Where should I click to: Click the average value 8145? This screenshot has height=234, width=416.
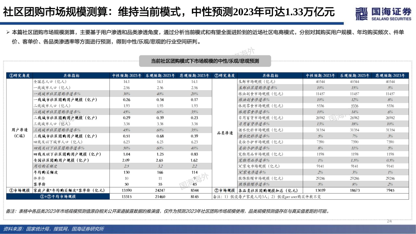point(194,197)
